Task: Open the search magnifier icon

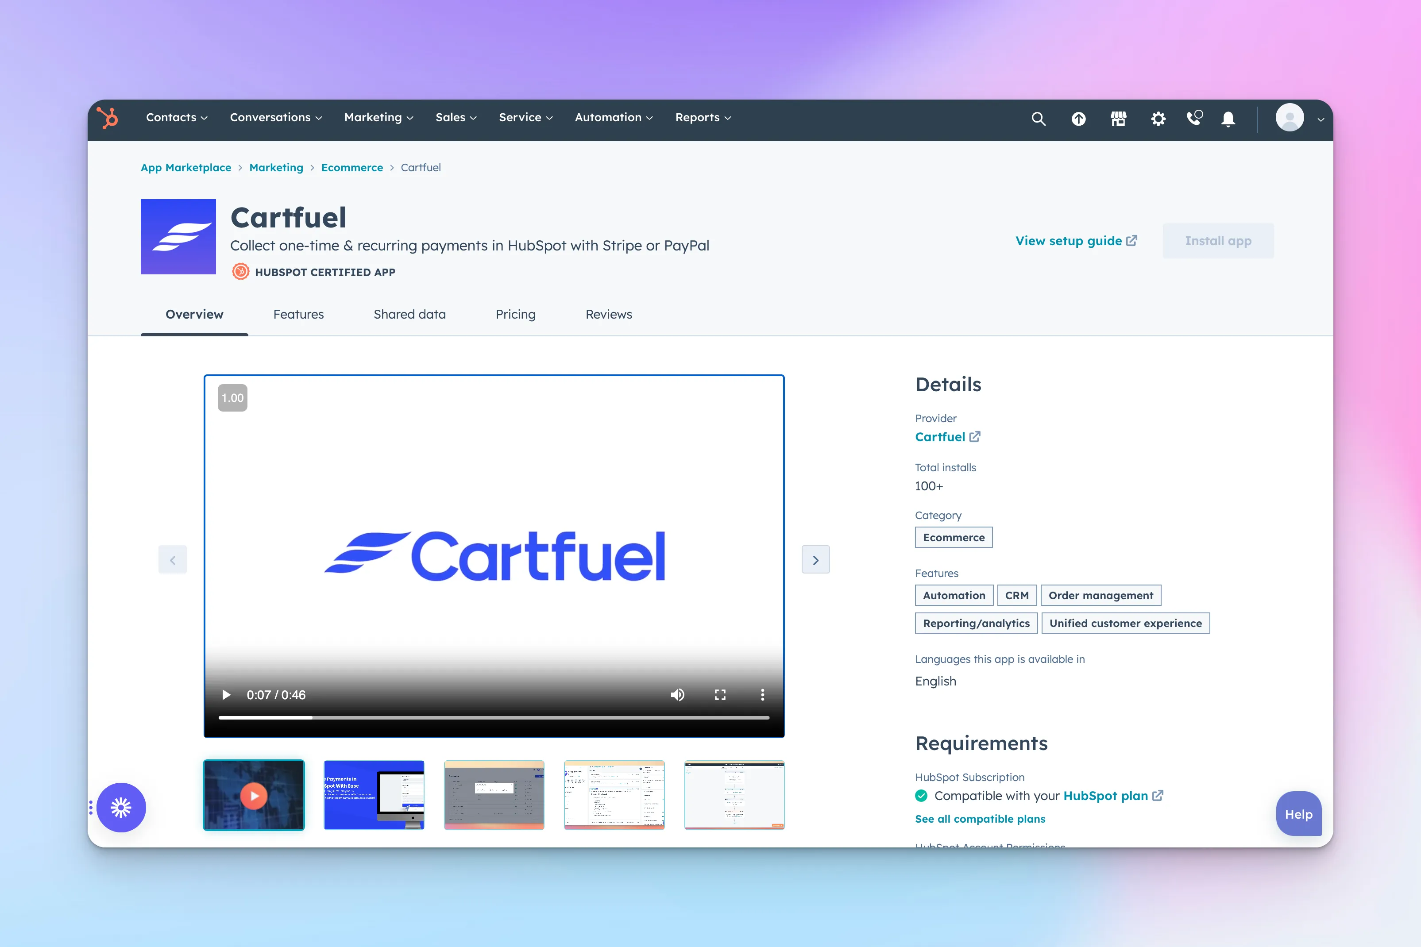Action: point(1039,119)
